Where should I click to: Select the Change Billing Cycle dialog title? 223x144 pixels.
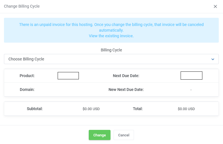point(22,6)
